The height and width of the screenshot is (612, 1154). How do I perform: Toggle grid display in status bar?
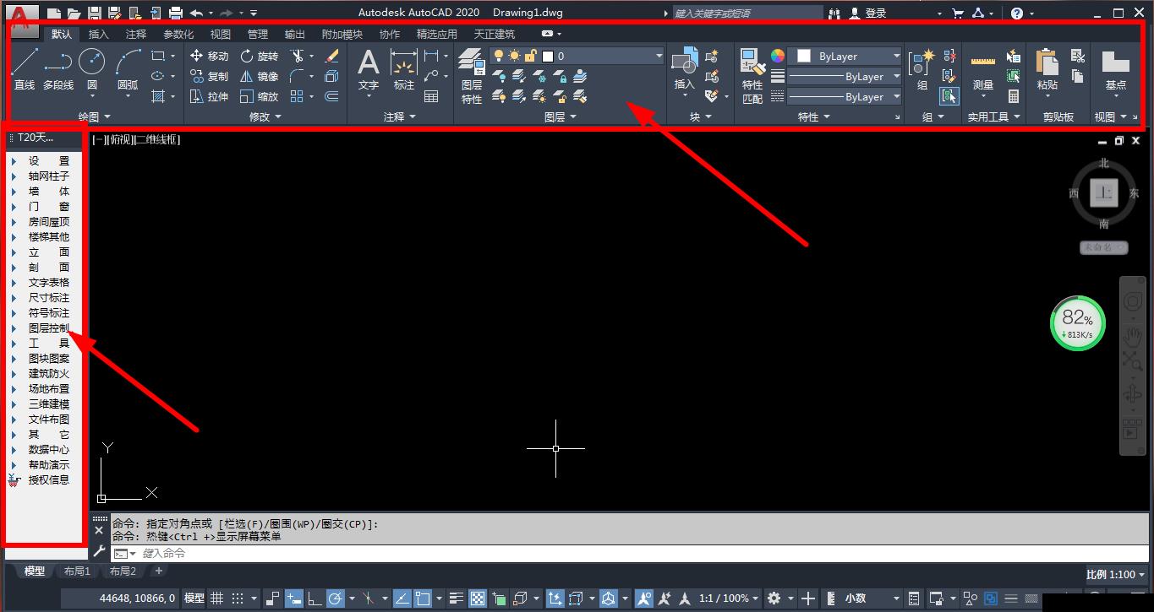217,598
